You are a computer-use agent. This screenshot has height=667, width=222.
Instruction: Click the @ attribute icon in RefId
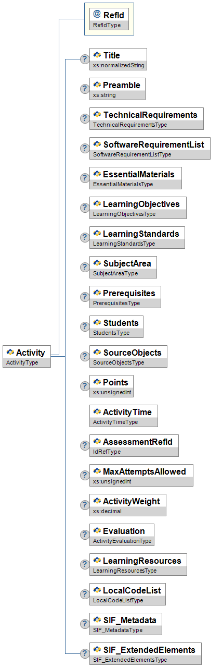tap(97, 15)
